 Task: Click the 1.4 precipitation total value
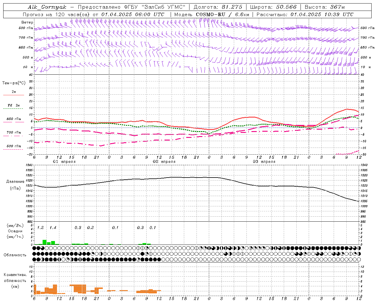coord(53,228)
